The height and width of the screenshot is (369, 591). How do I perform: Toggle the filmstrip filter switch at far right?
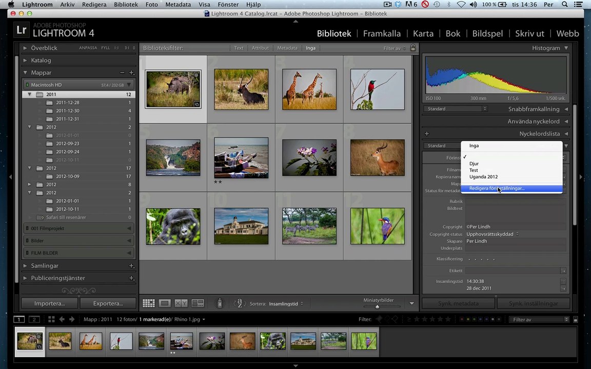(x=566, y=319)
